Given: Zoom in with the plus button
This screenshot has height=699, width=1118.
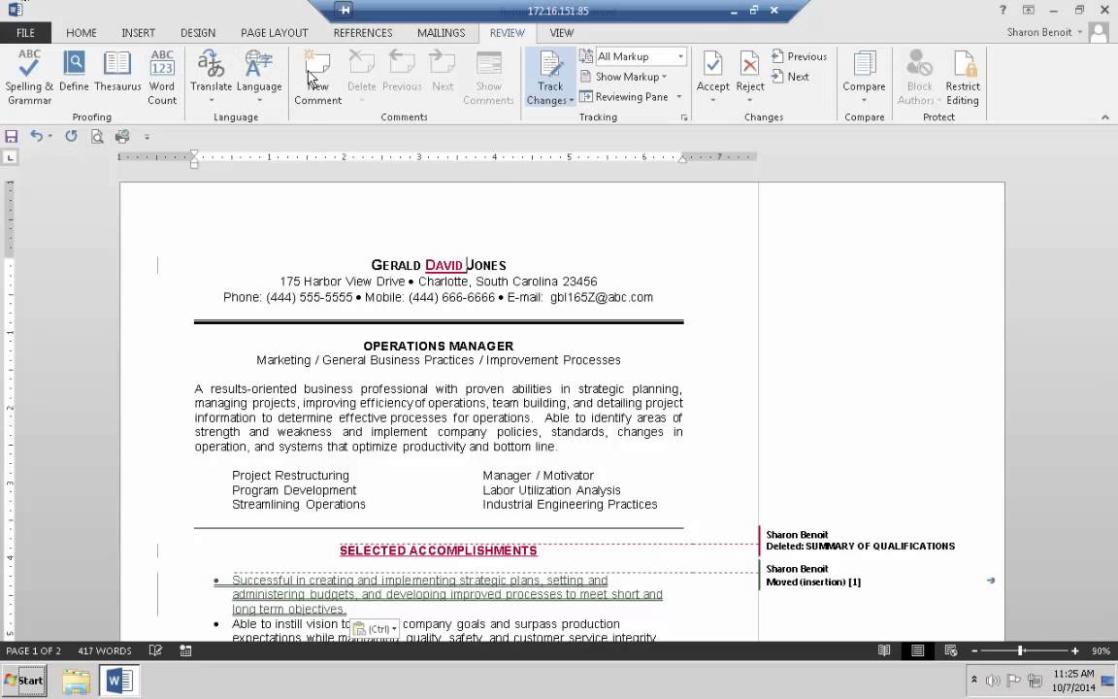Looking at the screenshot, I should click(1074, 650).
